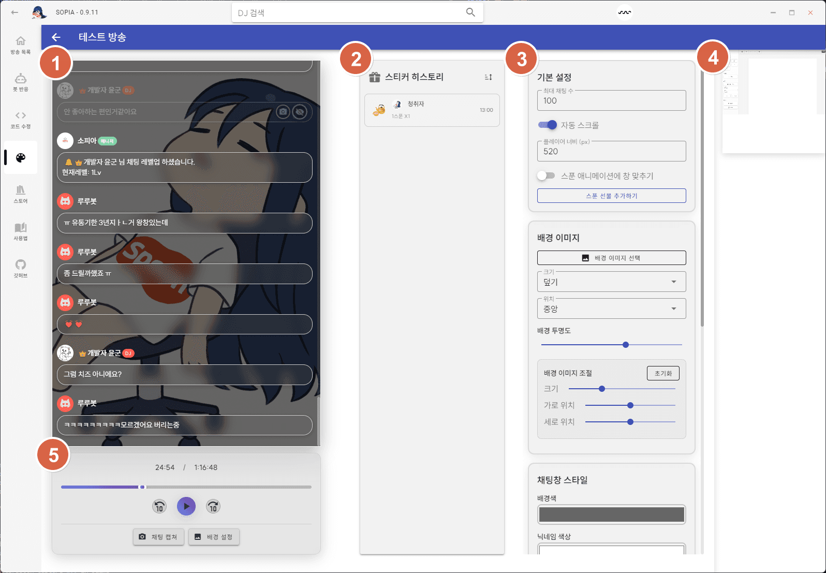Expand the 크기 dropdown showing 덮기
The height and width of the screenshot is (573, 826).
pos(611,282)
